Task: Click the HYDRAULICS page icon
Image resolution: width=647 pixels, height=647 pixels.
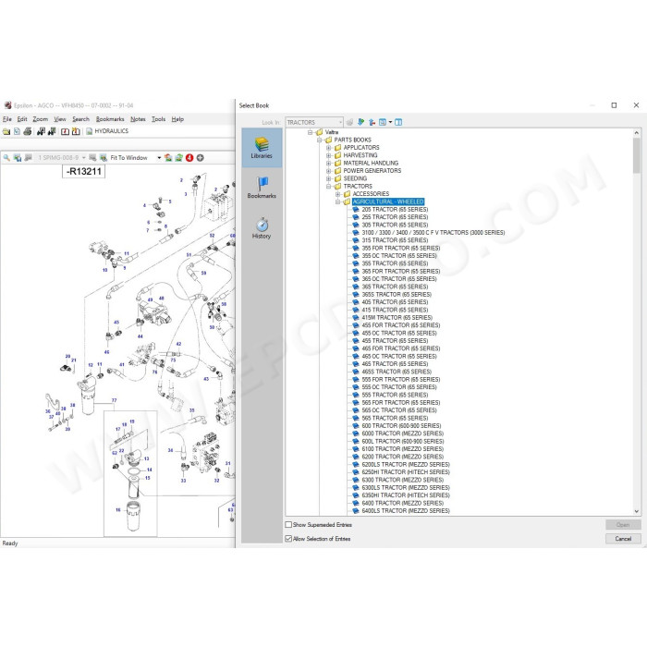Action: coord(89,131)
